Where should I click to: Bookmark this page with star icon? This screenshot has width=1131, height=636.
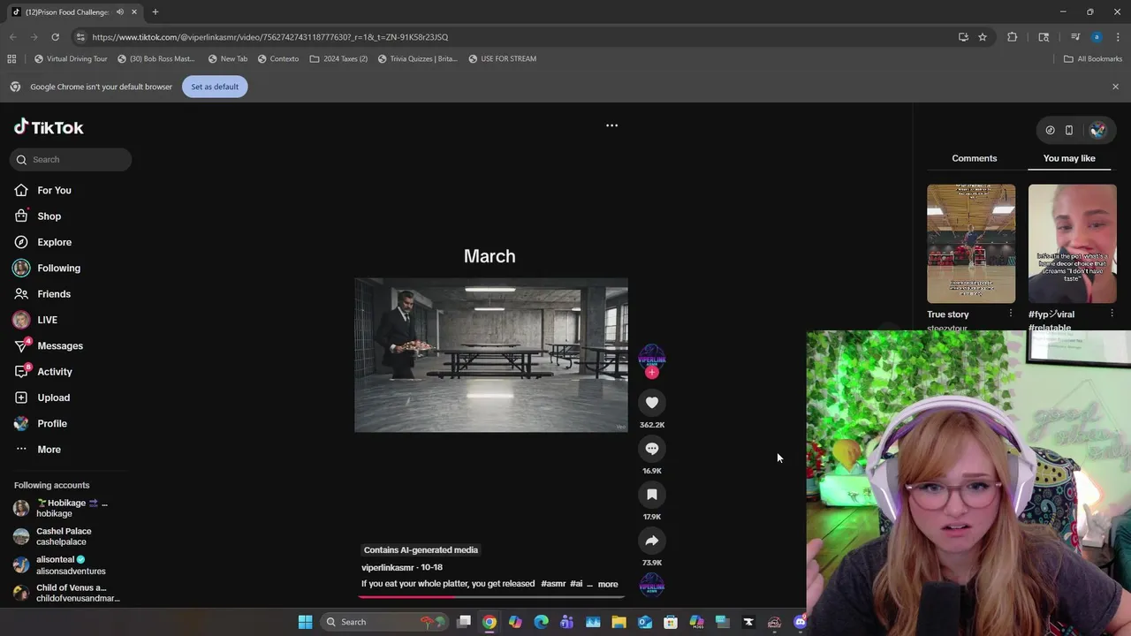[x=982, y=37]
